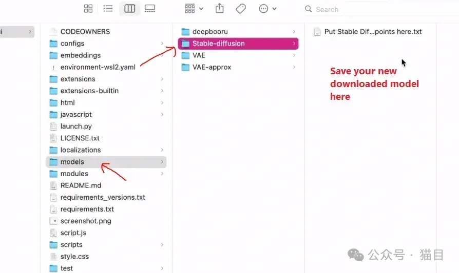This screenshot has height=273, width=459.
Task: Click the test folder icon
Action: click(x=53, y=268)
